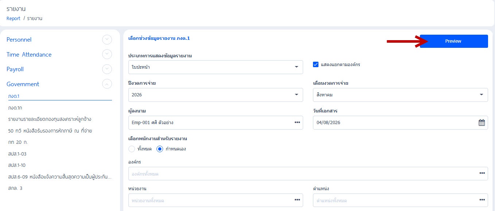Click the document date field 04/08/2026
The image size is (495, 211).
coord(400,123)
